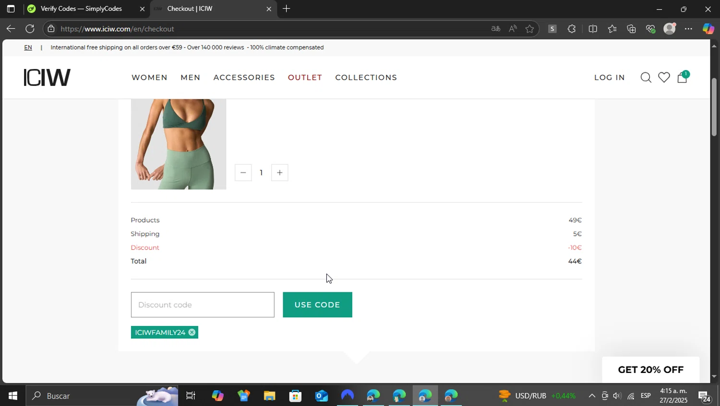Image resolution: width=720 pixels, height=406 pixels.
Task: Show hidden system tray icons
Action: coord(592,395)
